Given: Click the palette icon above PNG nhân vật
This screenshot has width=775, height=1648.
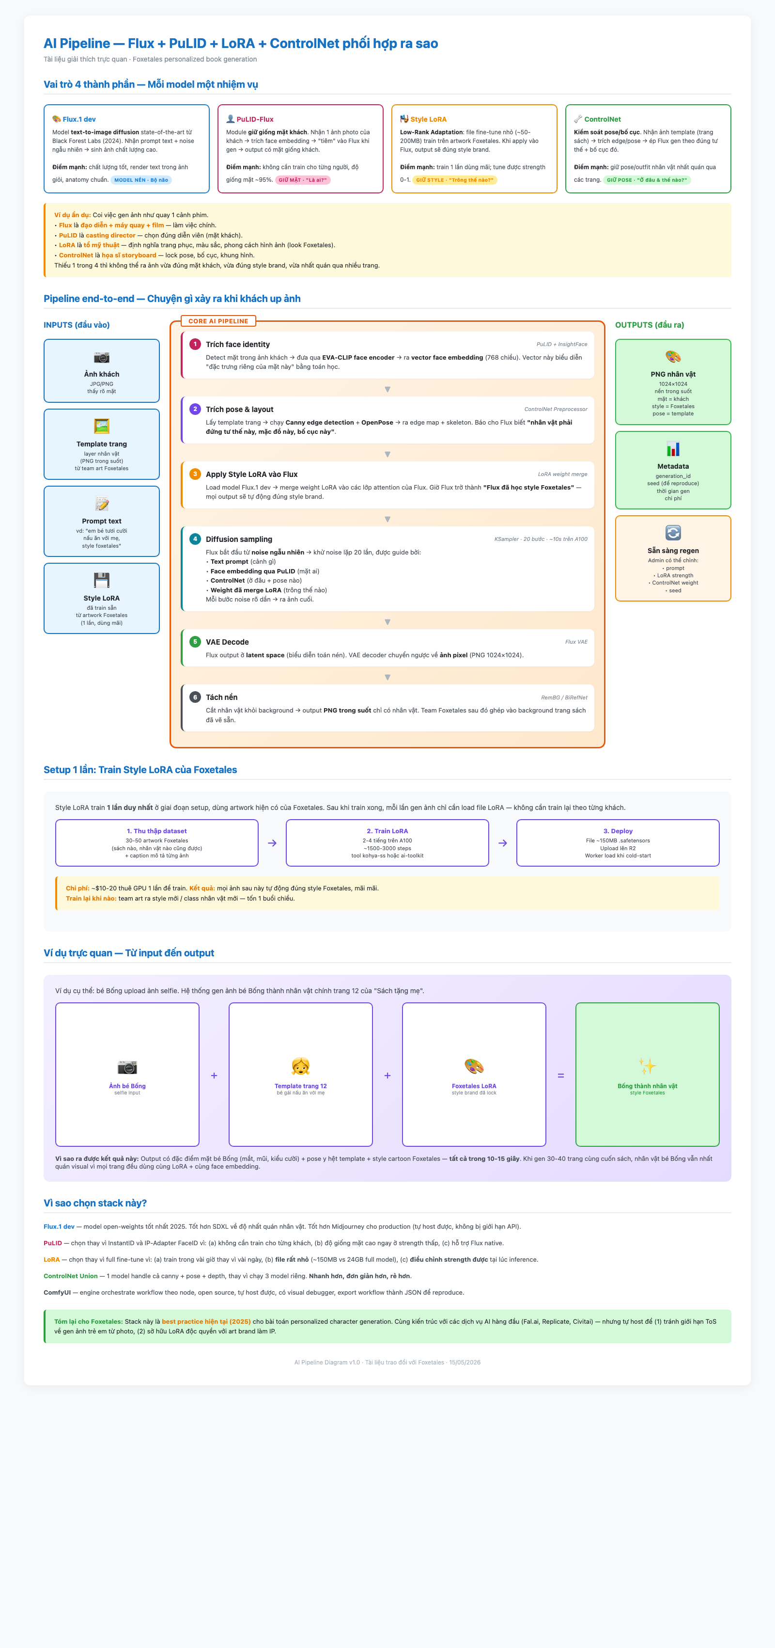Looking at the screenshot, I should coord(673,357).
